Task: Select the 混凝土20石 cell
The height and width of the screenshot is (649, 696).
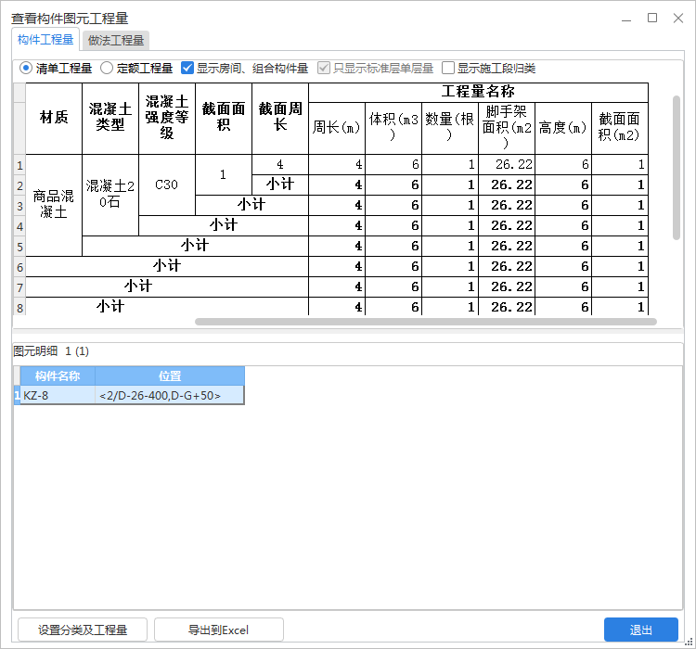Action: [x=110, y=195]
